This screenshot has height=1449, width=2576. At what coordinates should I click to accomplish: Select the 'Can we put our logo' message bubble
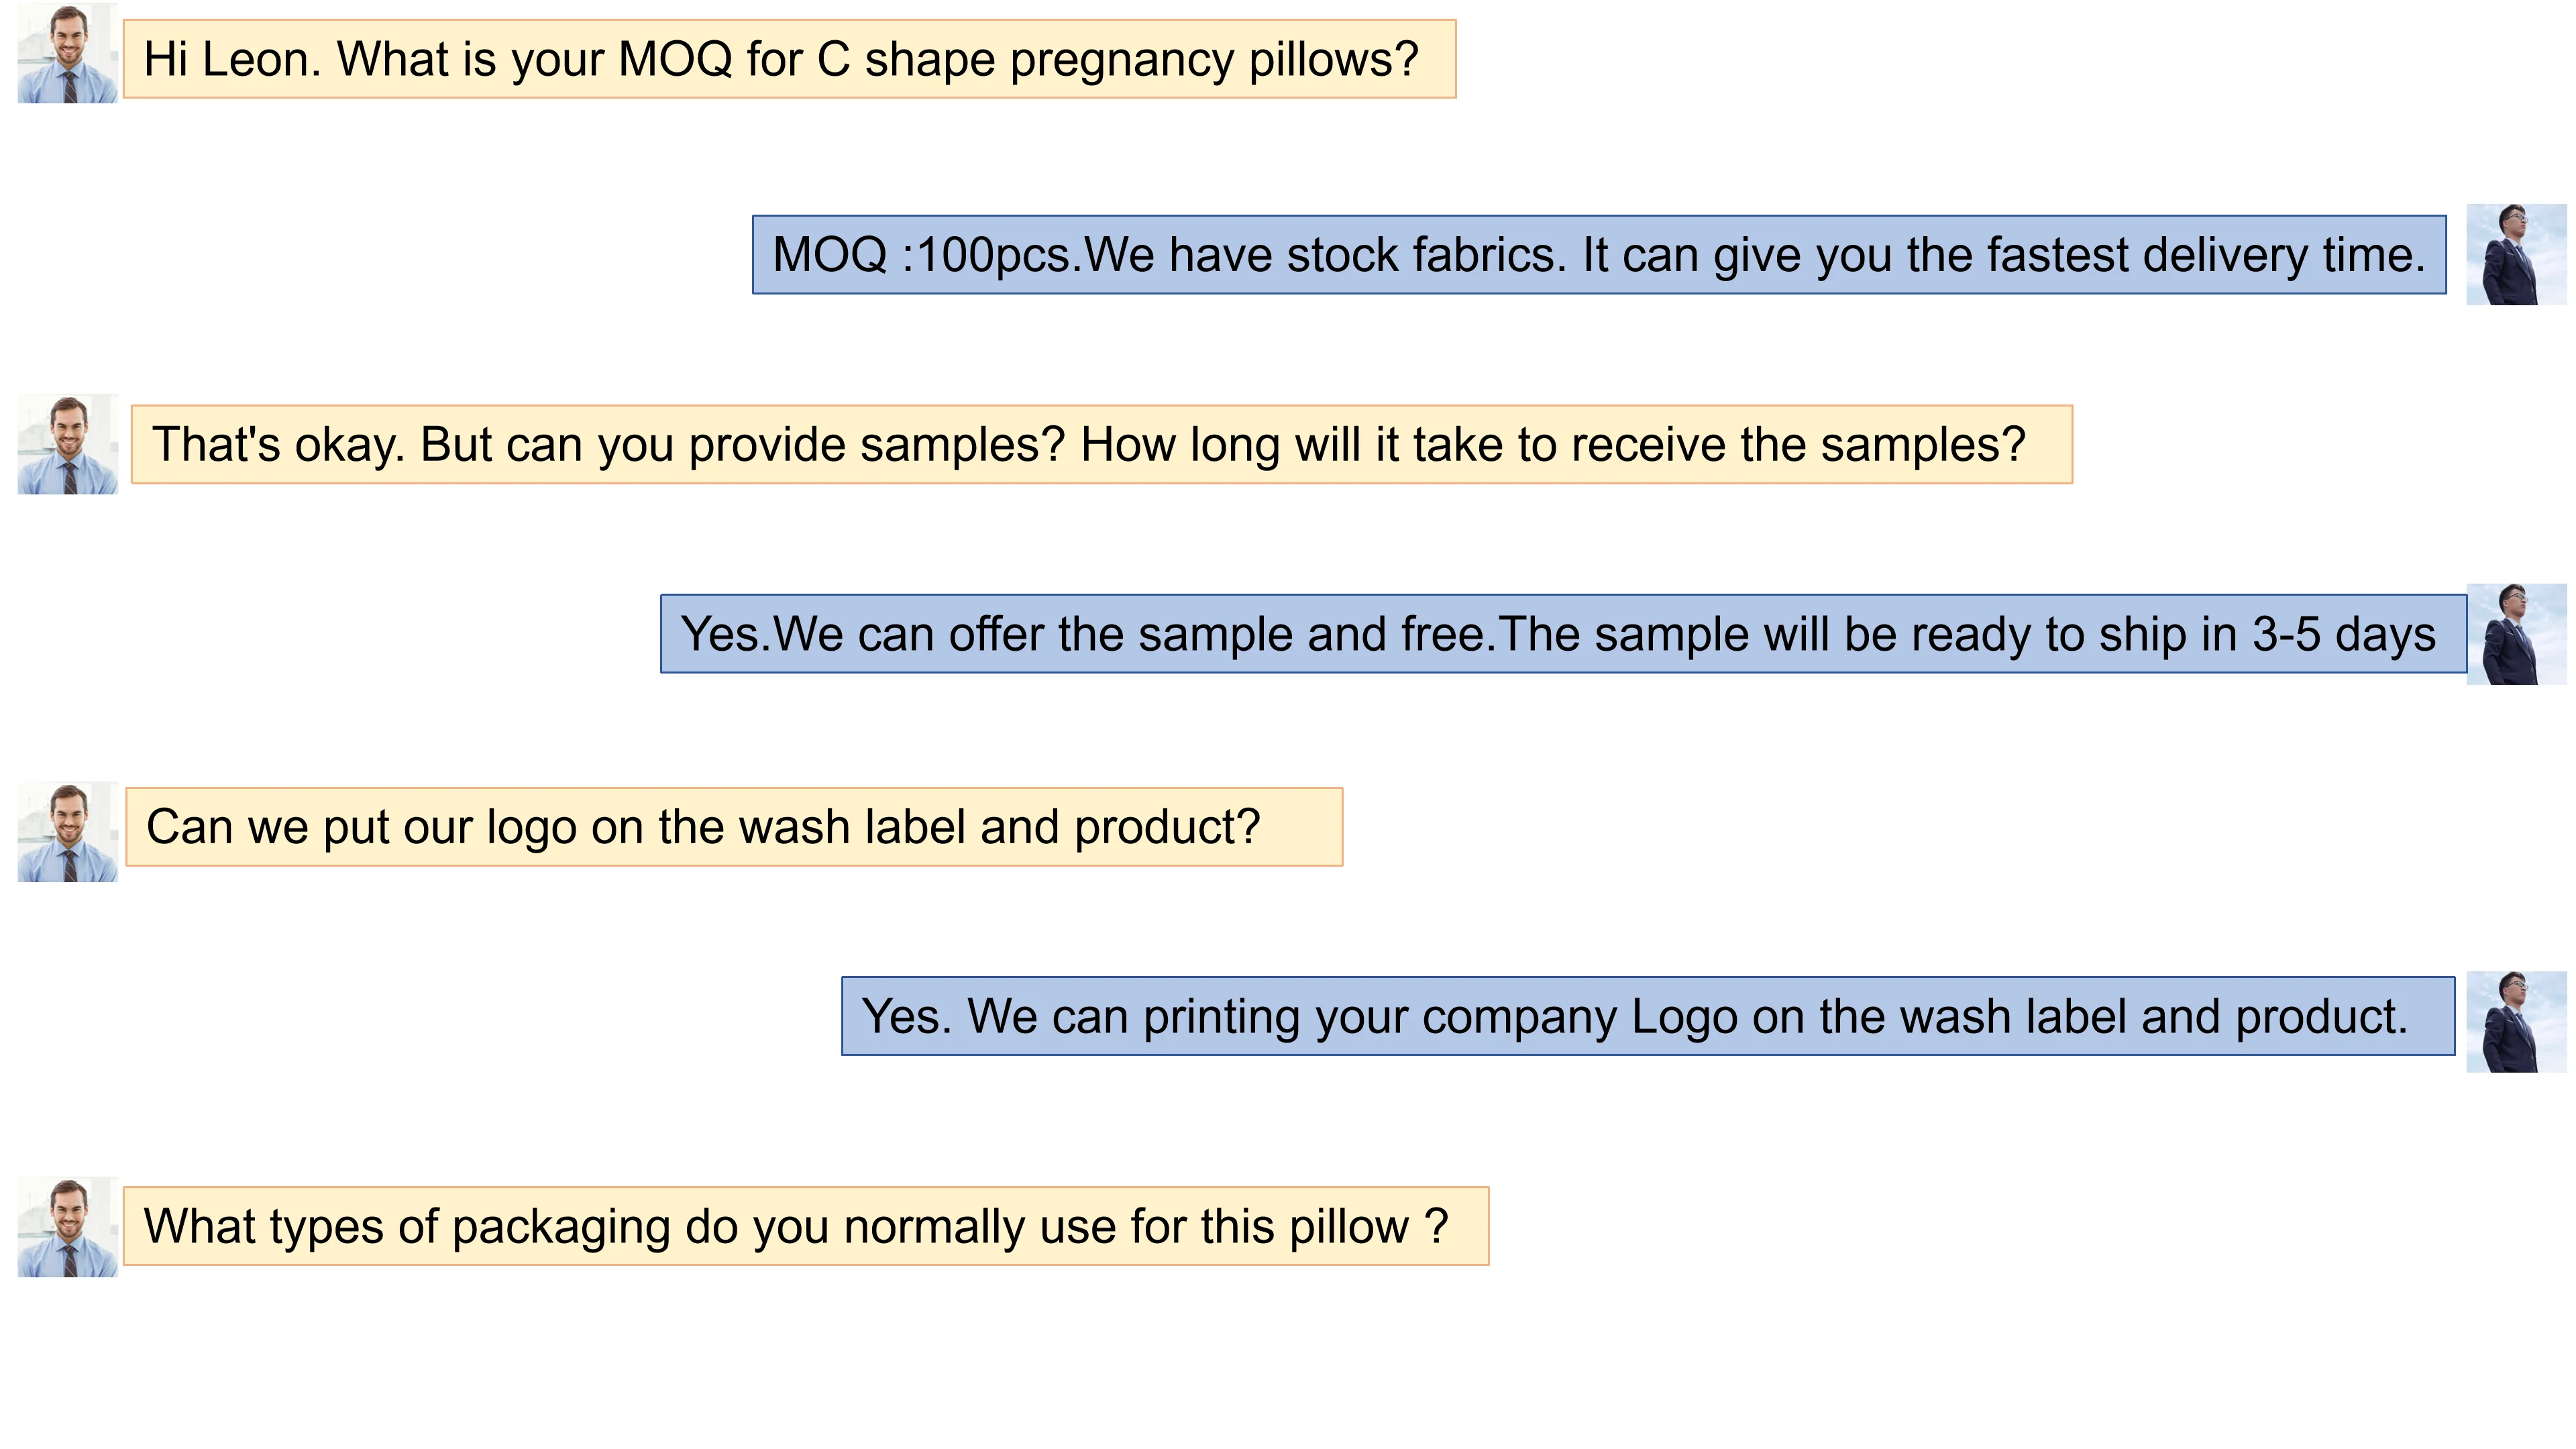[x=733, y=827]
